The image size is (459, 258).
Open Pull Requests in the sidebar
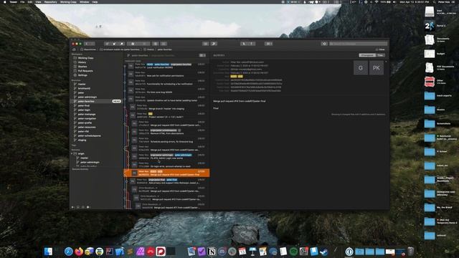pyautogui.click(x=85, y=71)
